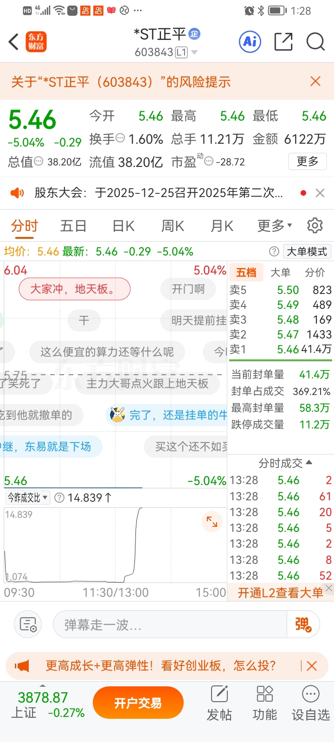Select the 五档 order book tab
This screenshot has height=742, width=334.
tap(246, 272)
